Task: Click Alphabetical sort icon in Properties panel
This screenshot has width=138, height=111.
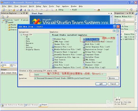Action: (x=120, y=20)
